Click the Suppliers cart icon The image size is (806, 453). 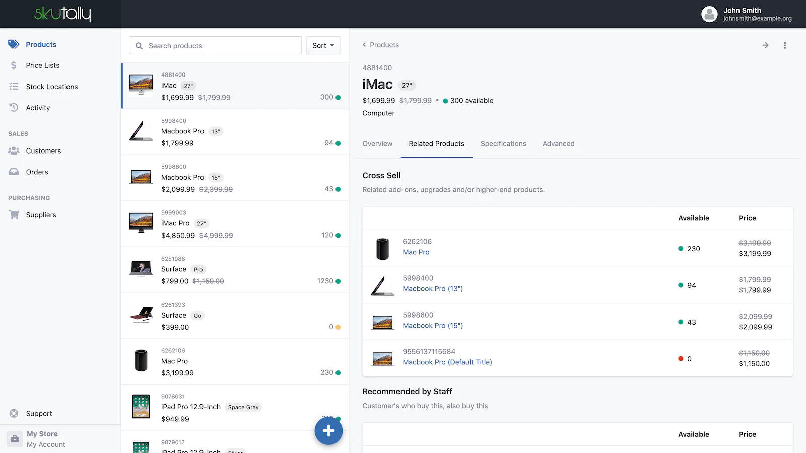pos(14,215)
